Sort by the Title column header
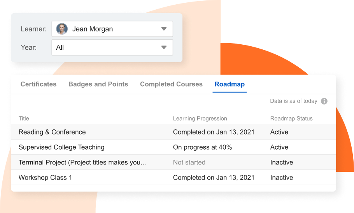 (x=24, y=119)
